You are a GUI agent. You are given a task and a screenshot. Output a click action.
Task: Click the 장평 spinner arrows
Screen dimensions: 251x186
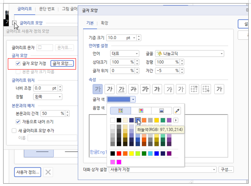(x=182, y=62)
